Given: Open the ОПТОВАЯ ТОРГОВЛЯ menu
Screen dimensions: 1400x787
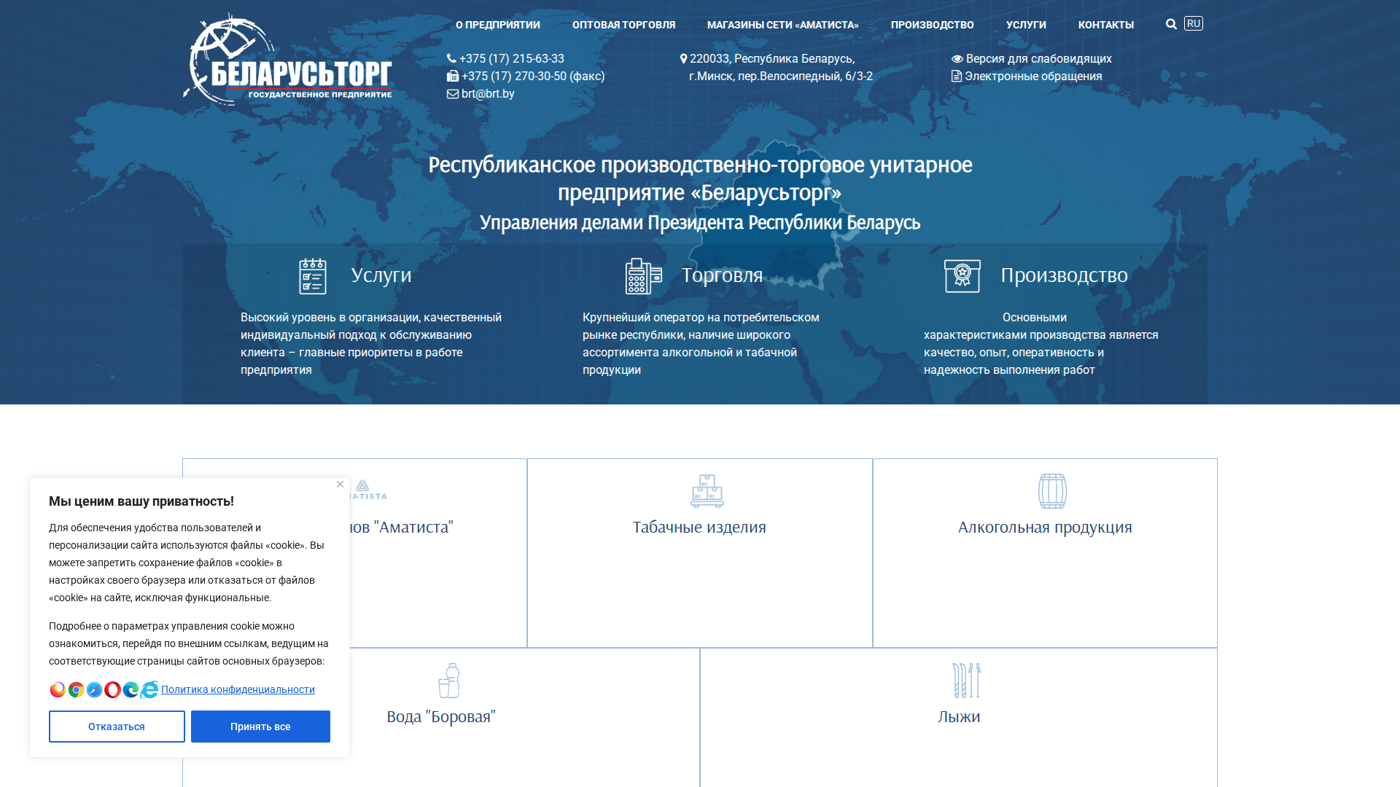Looking at the screenshot, I should click(x=624, y=25).
